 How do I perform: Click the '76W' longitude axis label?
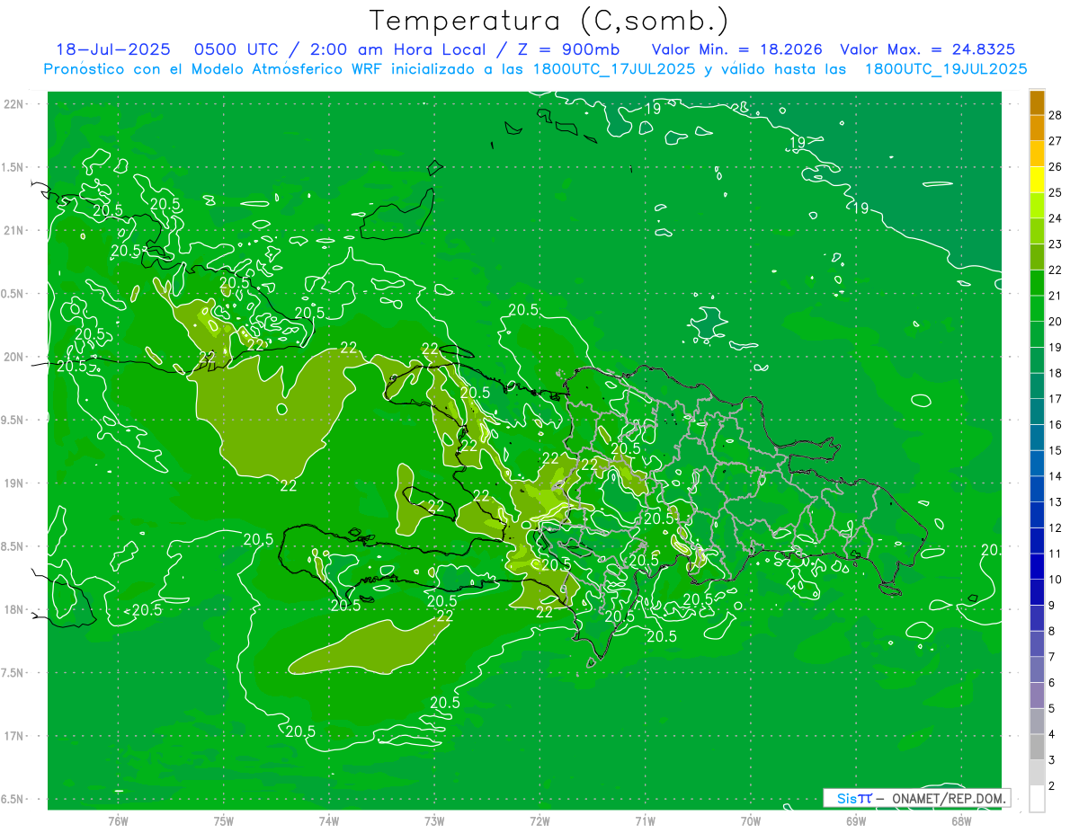coord(118,820)
